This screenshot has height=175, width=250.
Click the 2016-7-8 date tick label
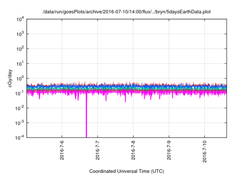(133, 150)
